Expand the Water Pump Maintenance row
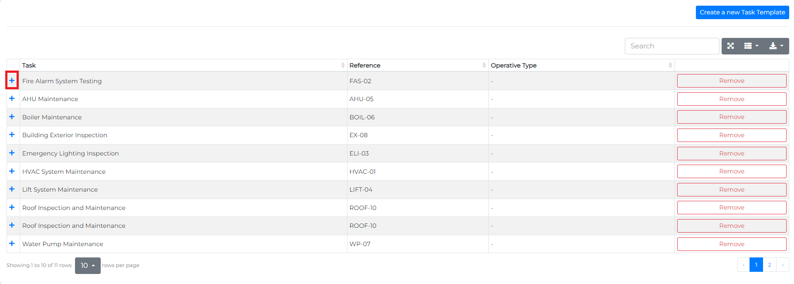794x284 pixels. [x=12, y=243]
